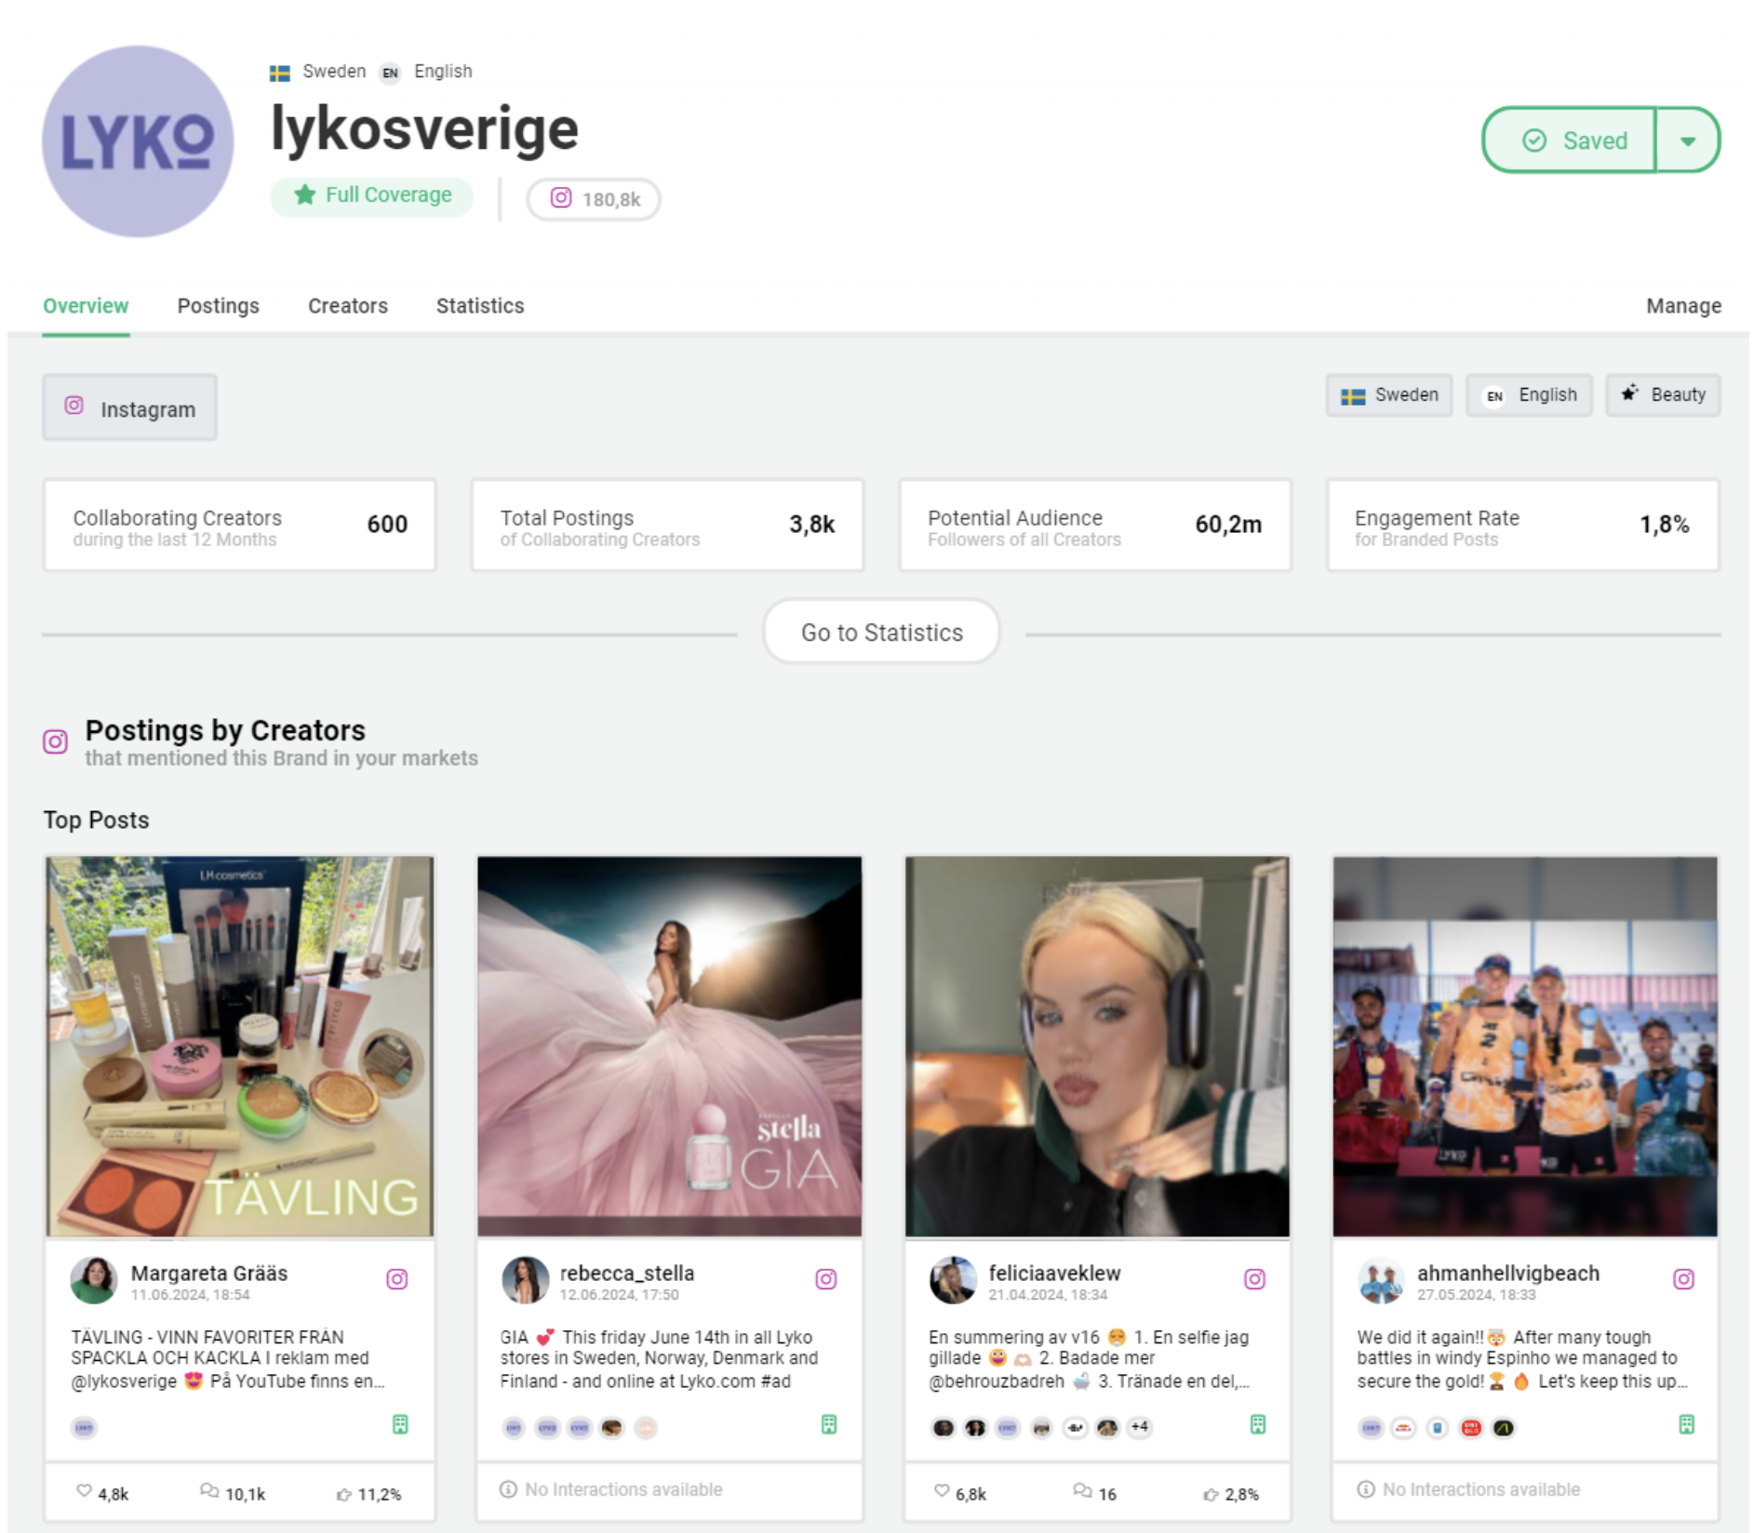Click the Lyko avatar chip on Margareta's post

[83, 1426]
